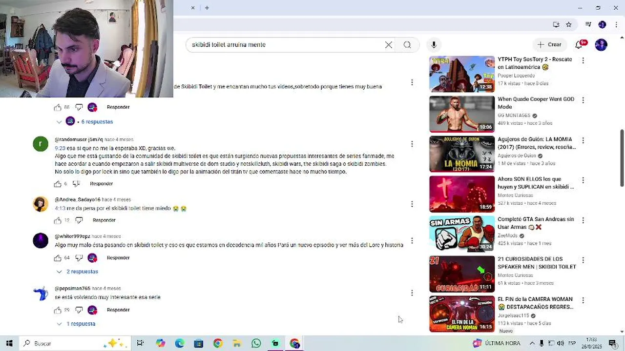Show hidden tray icons chevron
This screenshot has width=625, height=351.
(x=532, y=343)
